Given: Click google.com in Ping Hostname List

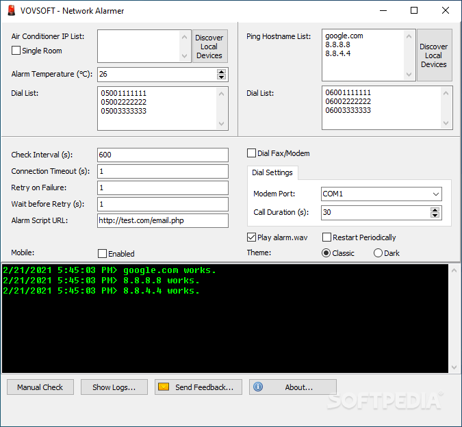Looking at the screenshot, I should (x=344, y=36).
